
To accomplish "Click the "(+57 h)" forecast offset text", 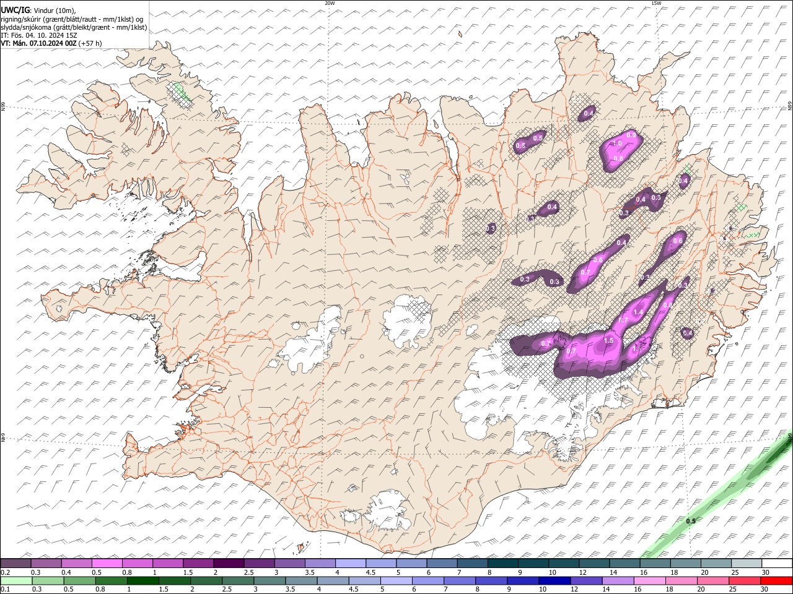I will point(90,43).
